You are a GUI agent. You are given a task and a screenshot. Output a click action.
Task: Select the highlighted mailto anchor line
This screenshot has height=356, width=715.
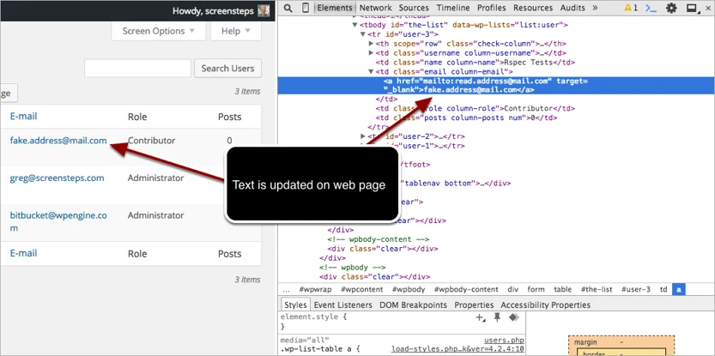(496, 85)
